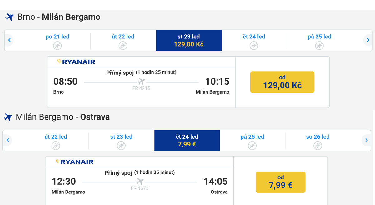
Task: Click right arrow in Milán–Ostrava date carousel
Action: (366, 140)
